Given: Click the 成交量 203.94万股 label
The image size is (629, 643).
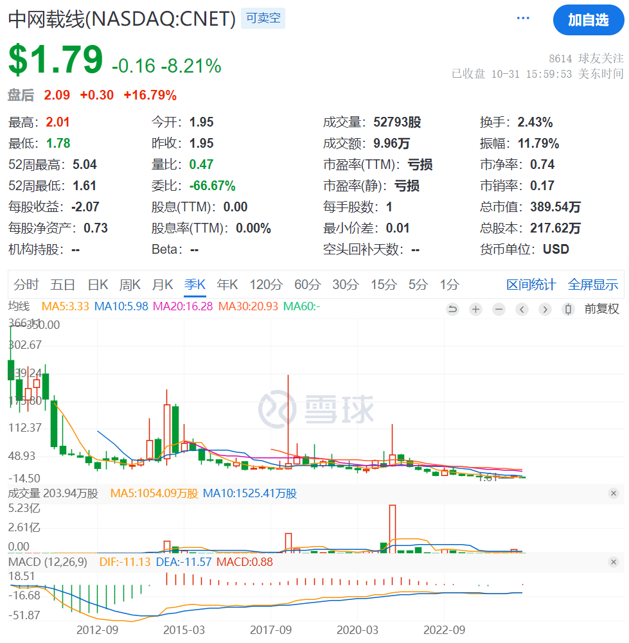Looking at the screenshot, I should click(53, 493).
